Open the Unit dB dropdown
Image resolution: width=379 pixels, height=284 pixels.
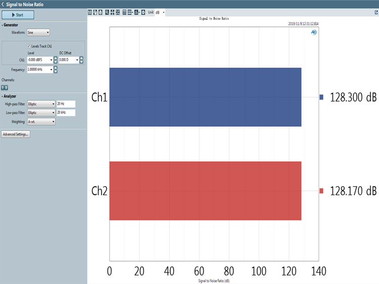[160, 12]
